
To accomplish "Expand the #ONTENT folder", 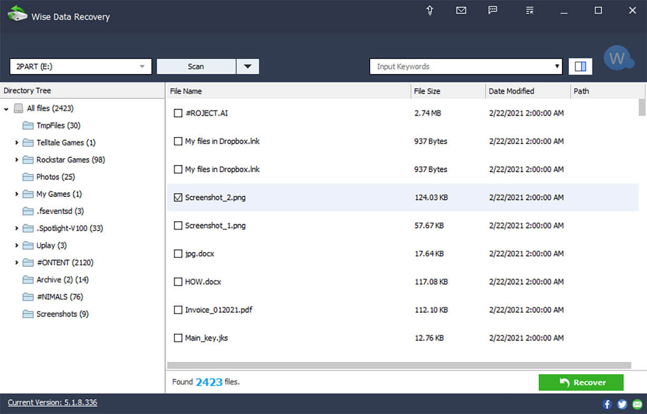I will (x=17, y=263).
